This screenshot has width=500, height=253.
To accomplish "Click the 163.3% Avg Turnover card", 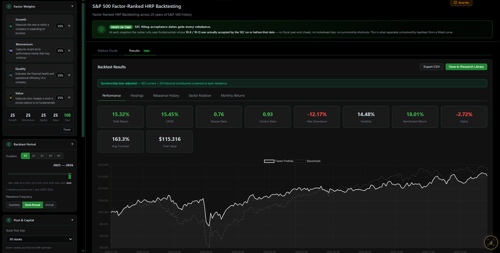I will (x=120, y=142).
